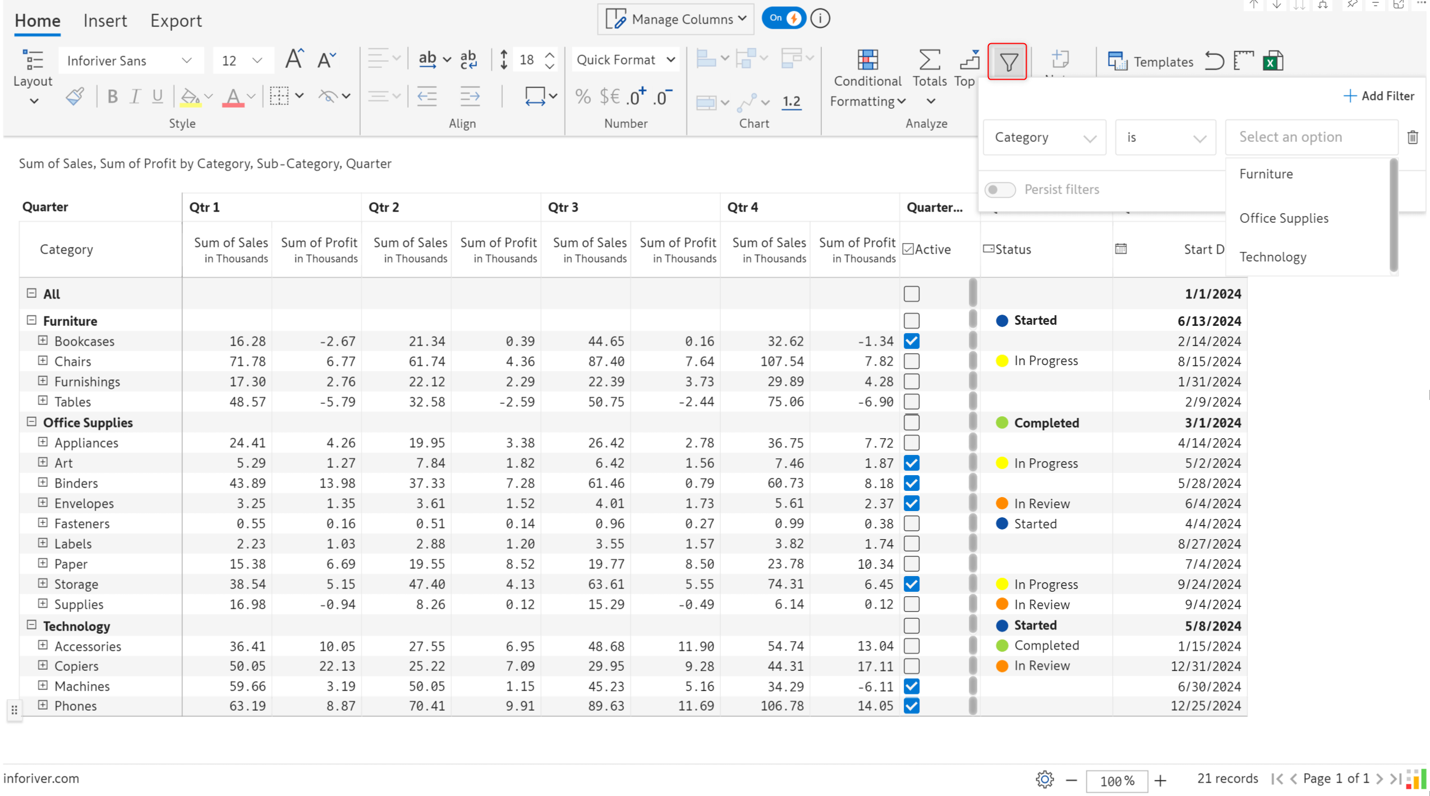The width and height of the screenshot is (1430, 796).
Task: Collapse the Technology category
Action: click(x=31, y=625)
